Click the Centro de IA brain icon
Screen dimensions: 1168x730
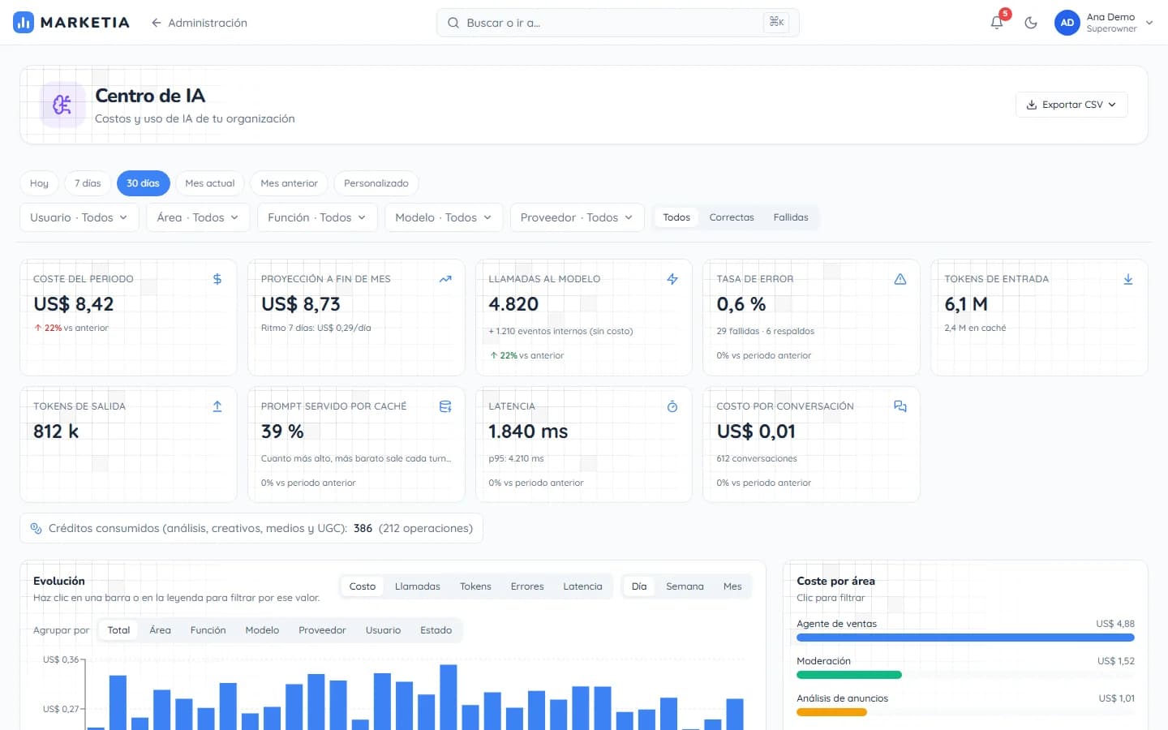click(x=62, y=105)
